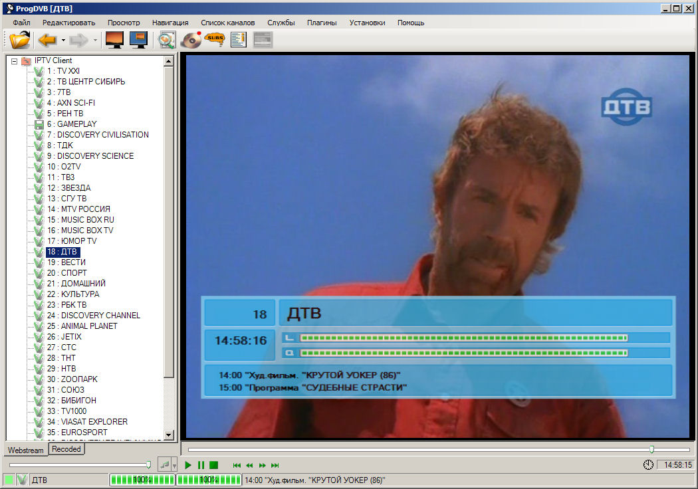Select channel 5 : РЕН ТВ
Screen dimensions: 698x489
tap(65, 114)
